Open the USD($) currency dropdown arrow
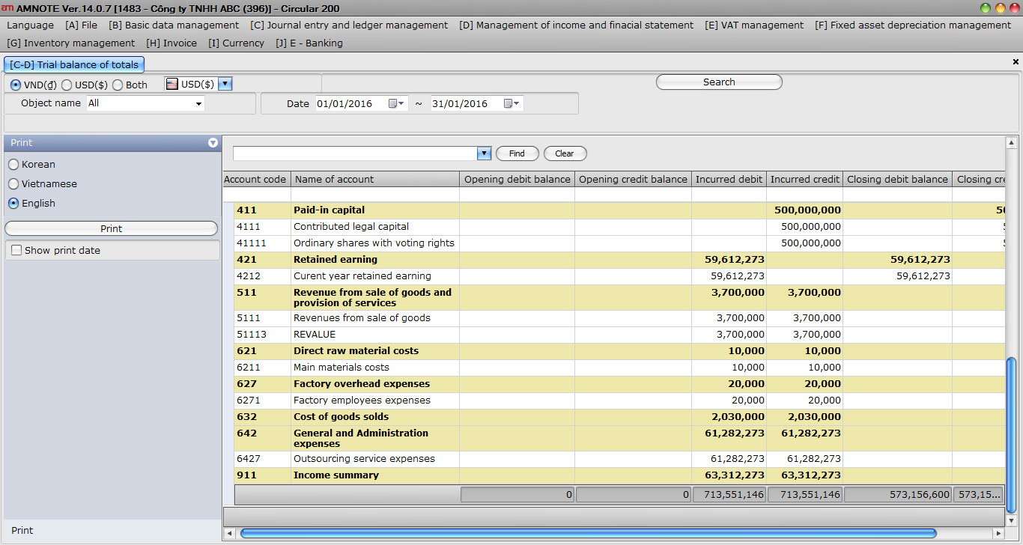Viewport: 1023px width, 545px height. coord(225,85)
